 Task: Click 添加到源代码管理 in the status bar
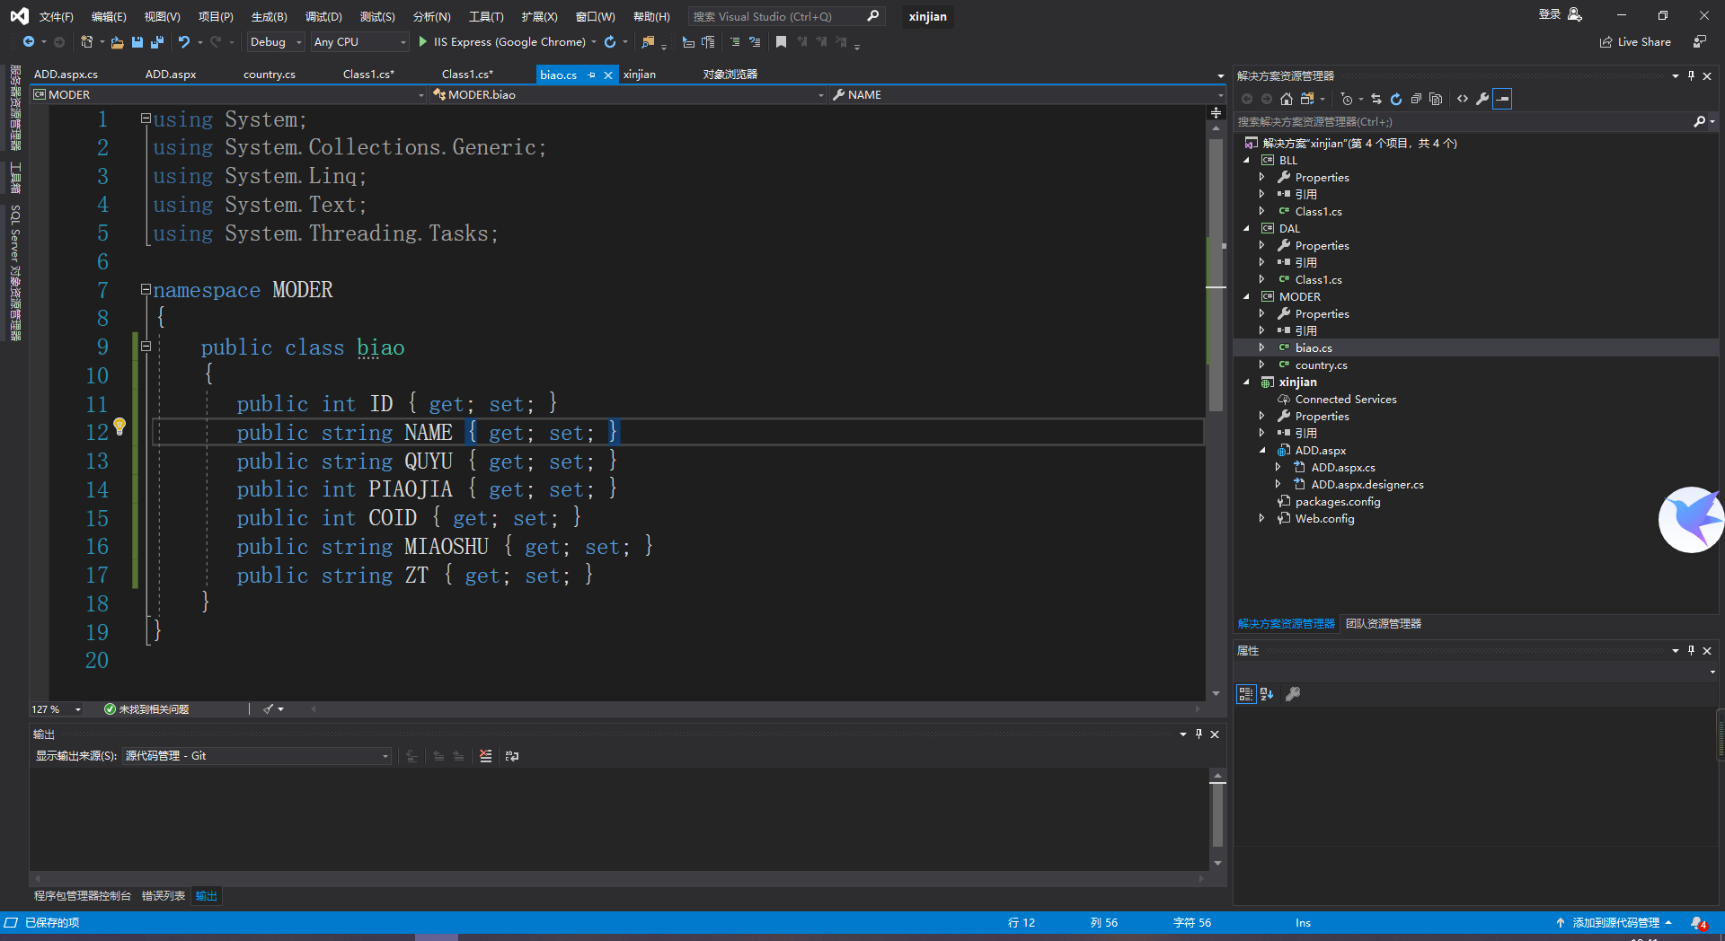click(x=1614, y=923)
